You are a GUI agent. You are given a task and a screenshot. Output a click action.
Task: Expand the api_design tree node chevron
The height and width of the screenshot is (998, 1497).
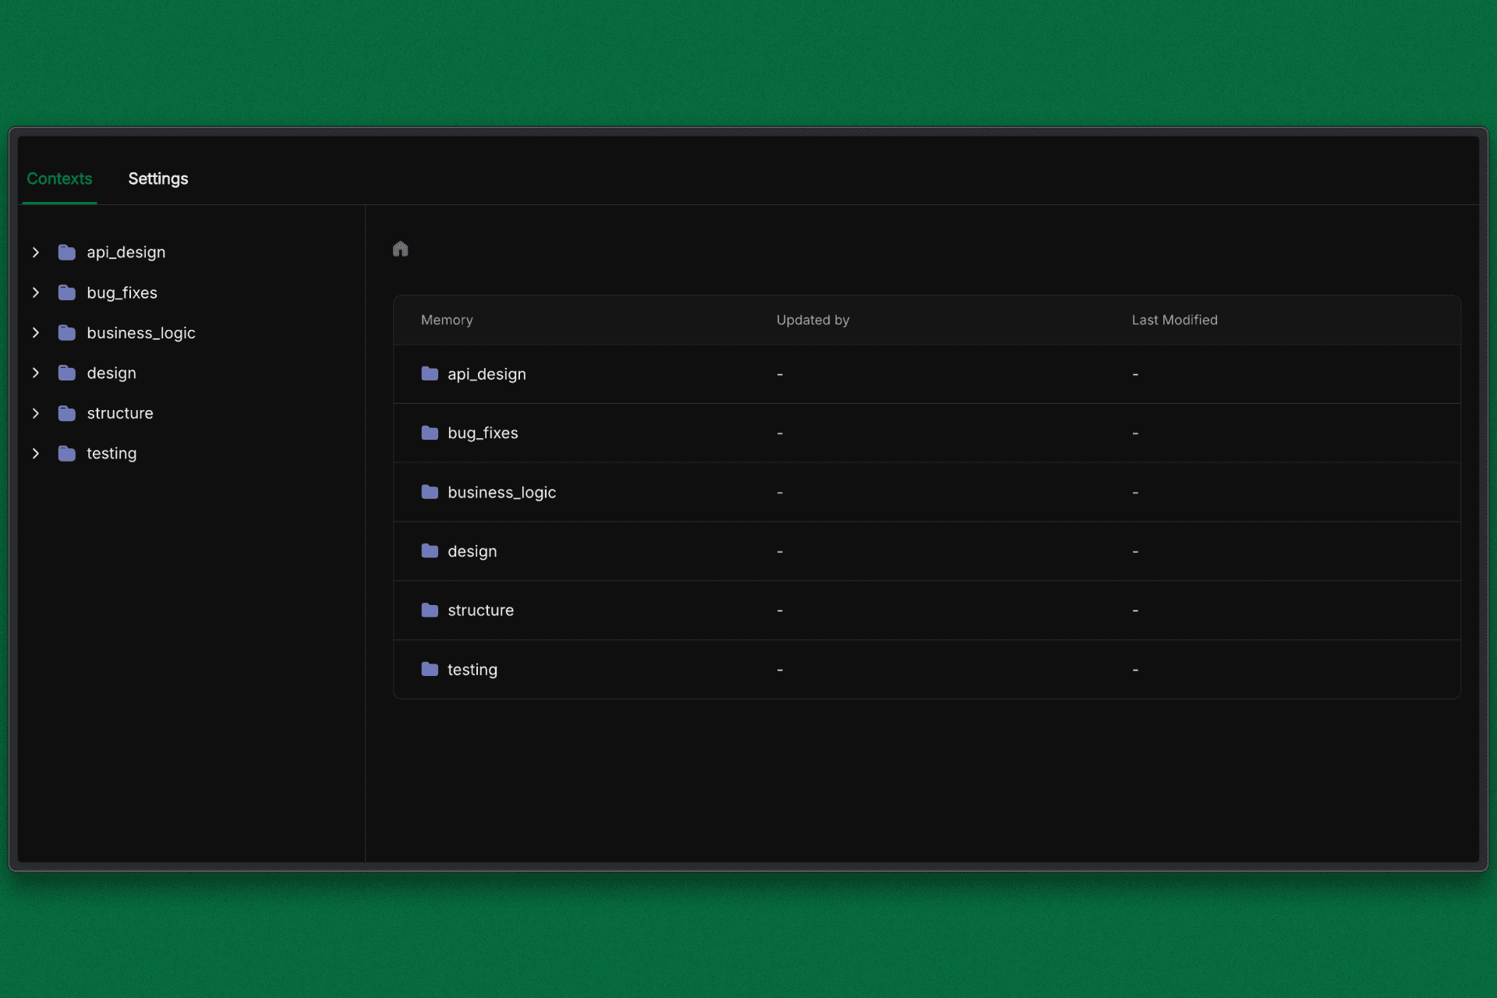pos(36,253)
